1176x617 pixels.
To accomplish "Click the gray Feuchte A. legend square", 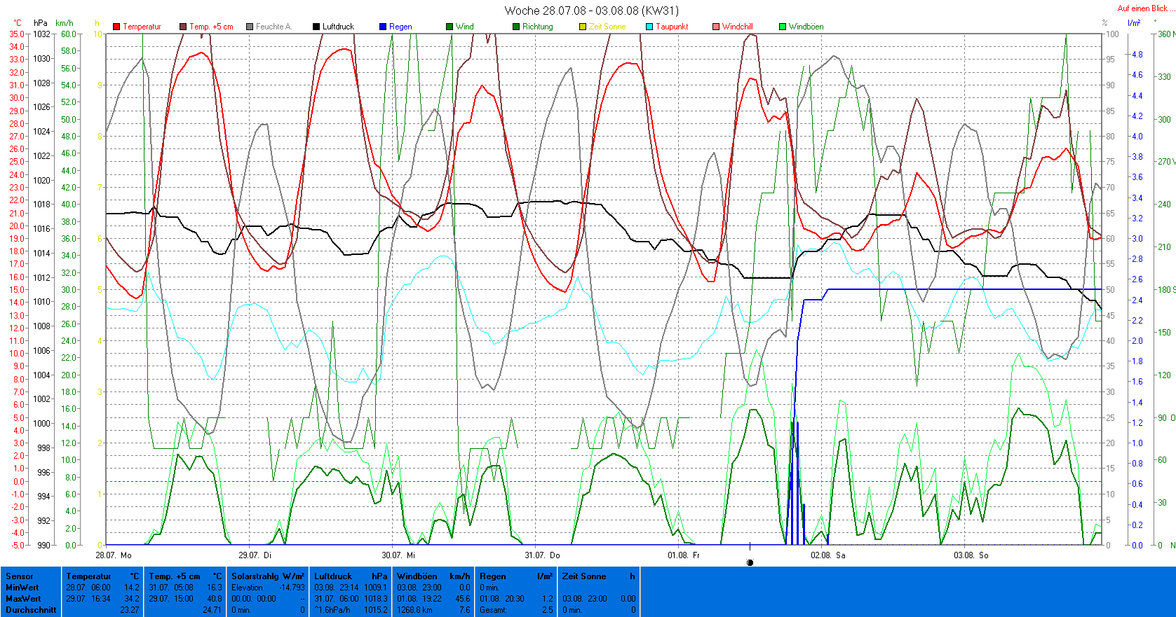I will click(x=250, y=27).
